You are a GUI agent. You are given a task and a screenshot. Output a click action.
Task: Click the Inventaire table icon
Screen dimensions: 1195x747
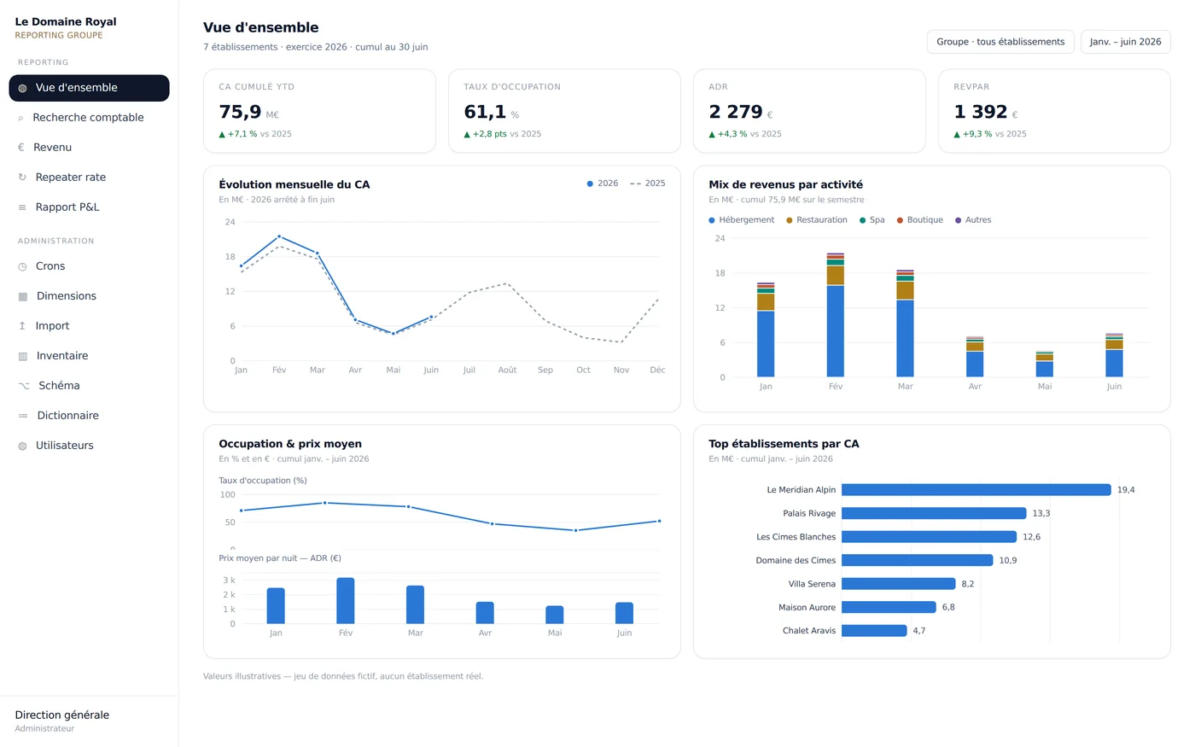(23, 356)
